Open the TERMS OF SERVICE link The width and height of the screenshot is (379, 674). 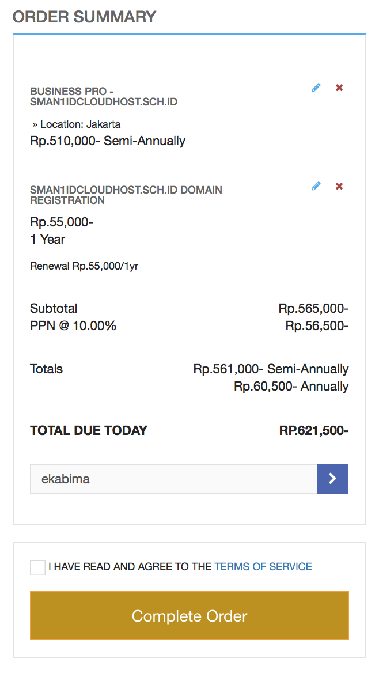pos(263,567)
